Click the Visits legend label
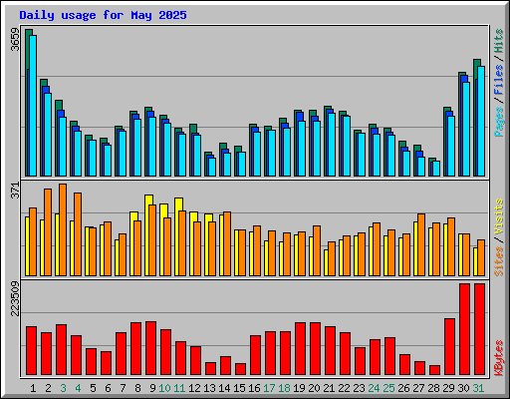 499,217
